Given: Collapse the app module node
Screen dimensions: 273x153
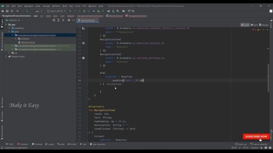Looking at the screenshot, I should tap(6, 25).
